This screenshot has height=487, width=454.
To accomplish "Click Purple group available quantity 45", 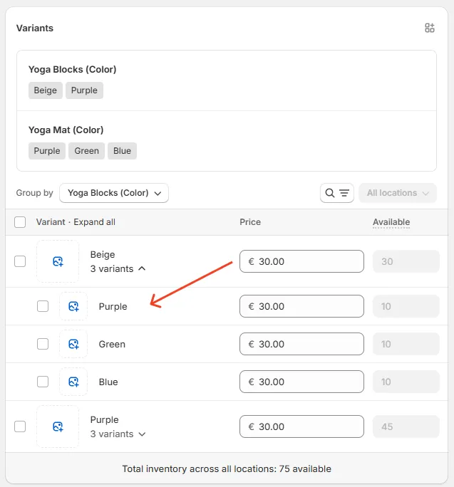I will [406, 426].
